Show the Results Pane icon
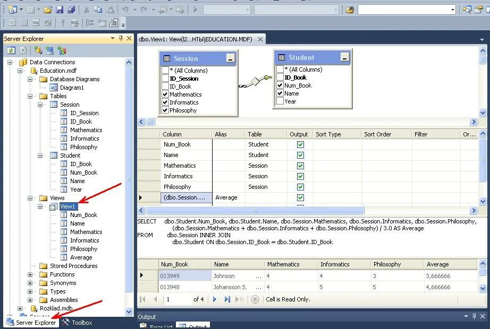Screen dimensions: 490x329 pos(47,22)
